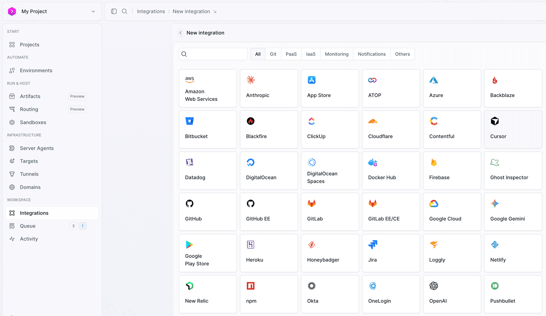Viewport: 546px width, 316px height.
Task: Click the Queue badge showing 1
Action: (x=82, y=226)
